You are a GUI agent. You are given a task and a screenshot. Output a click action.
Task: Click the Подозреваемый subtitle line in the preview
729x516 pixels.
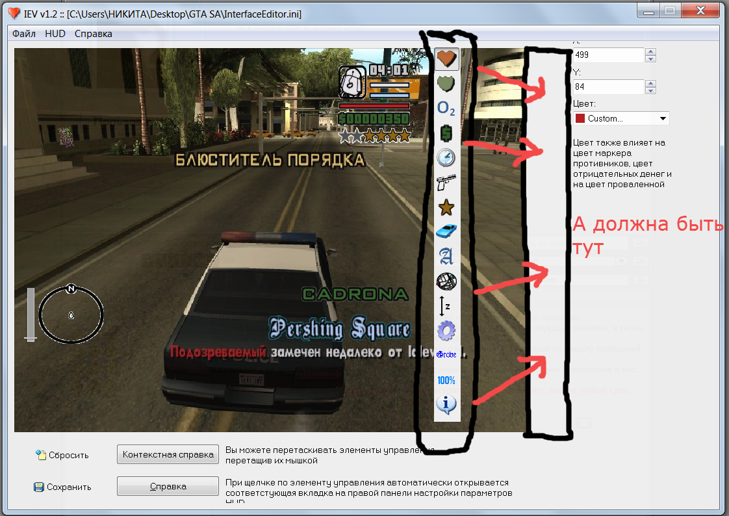318,352
